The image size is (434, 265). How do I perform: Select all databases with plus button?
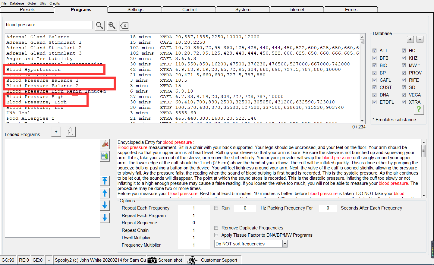pos(410,39)
